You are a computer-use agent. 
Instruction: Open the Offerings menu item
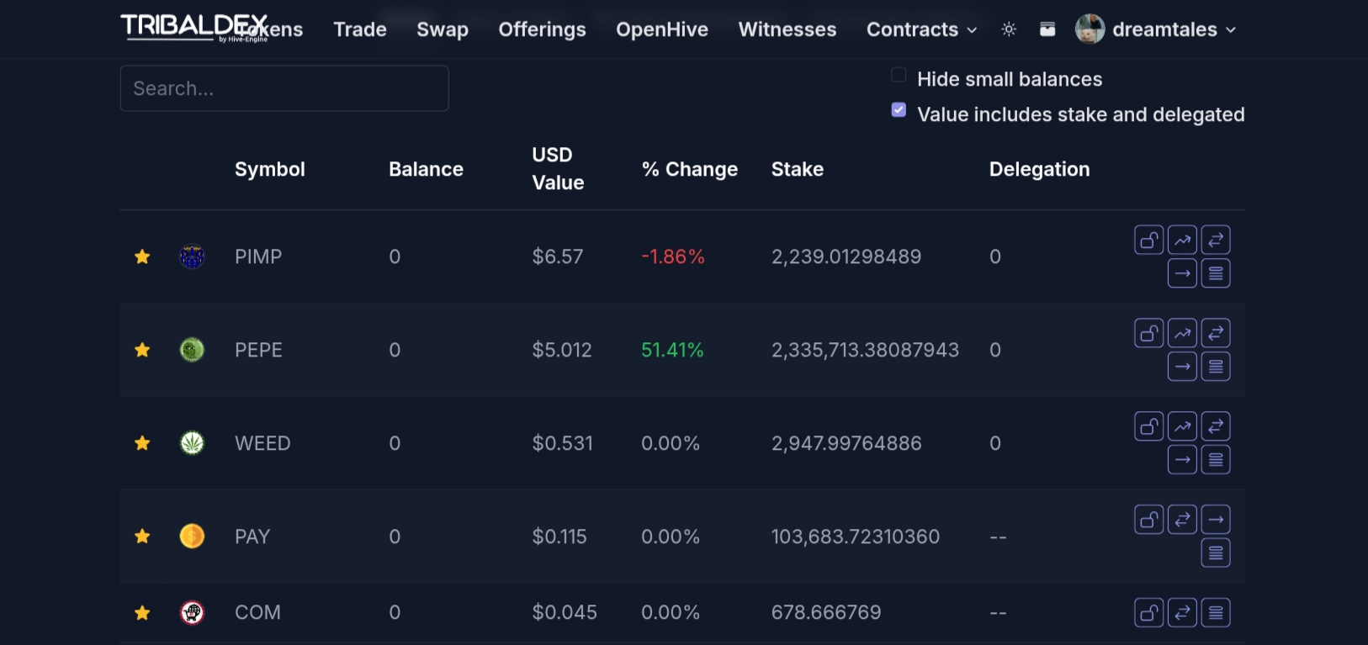[x=542, y=29]
